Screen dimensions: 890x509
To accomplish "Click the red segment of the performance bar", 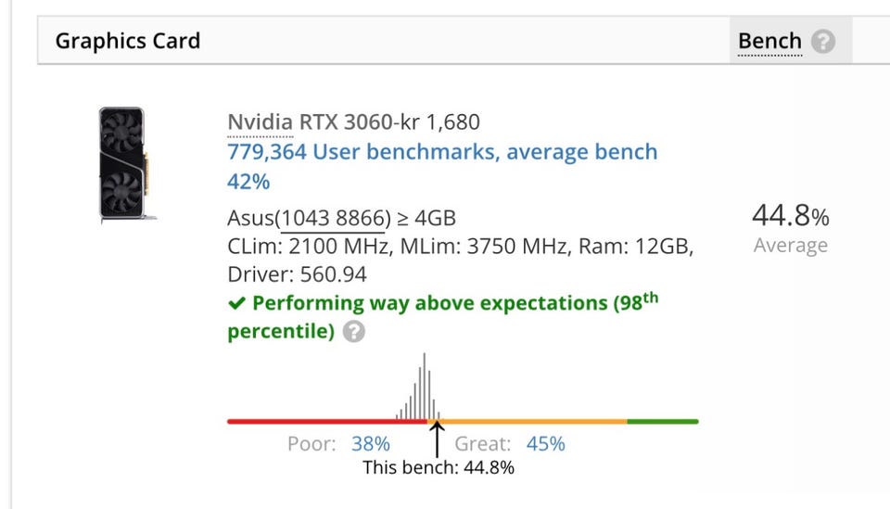I will pos(324,422).
